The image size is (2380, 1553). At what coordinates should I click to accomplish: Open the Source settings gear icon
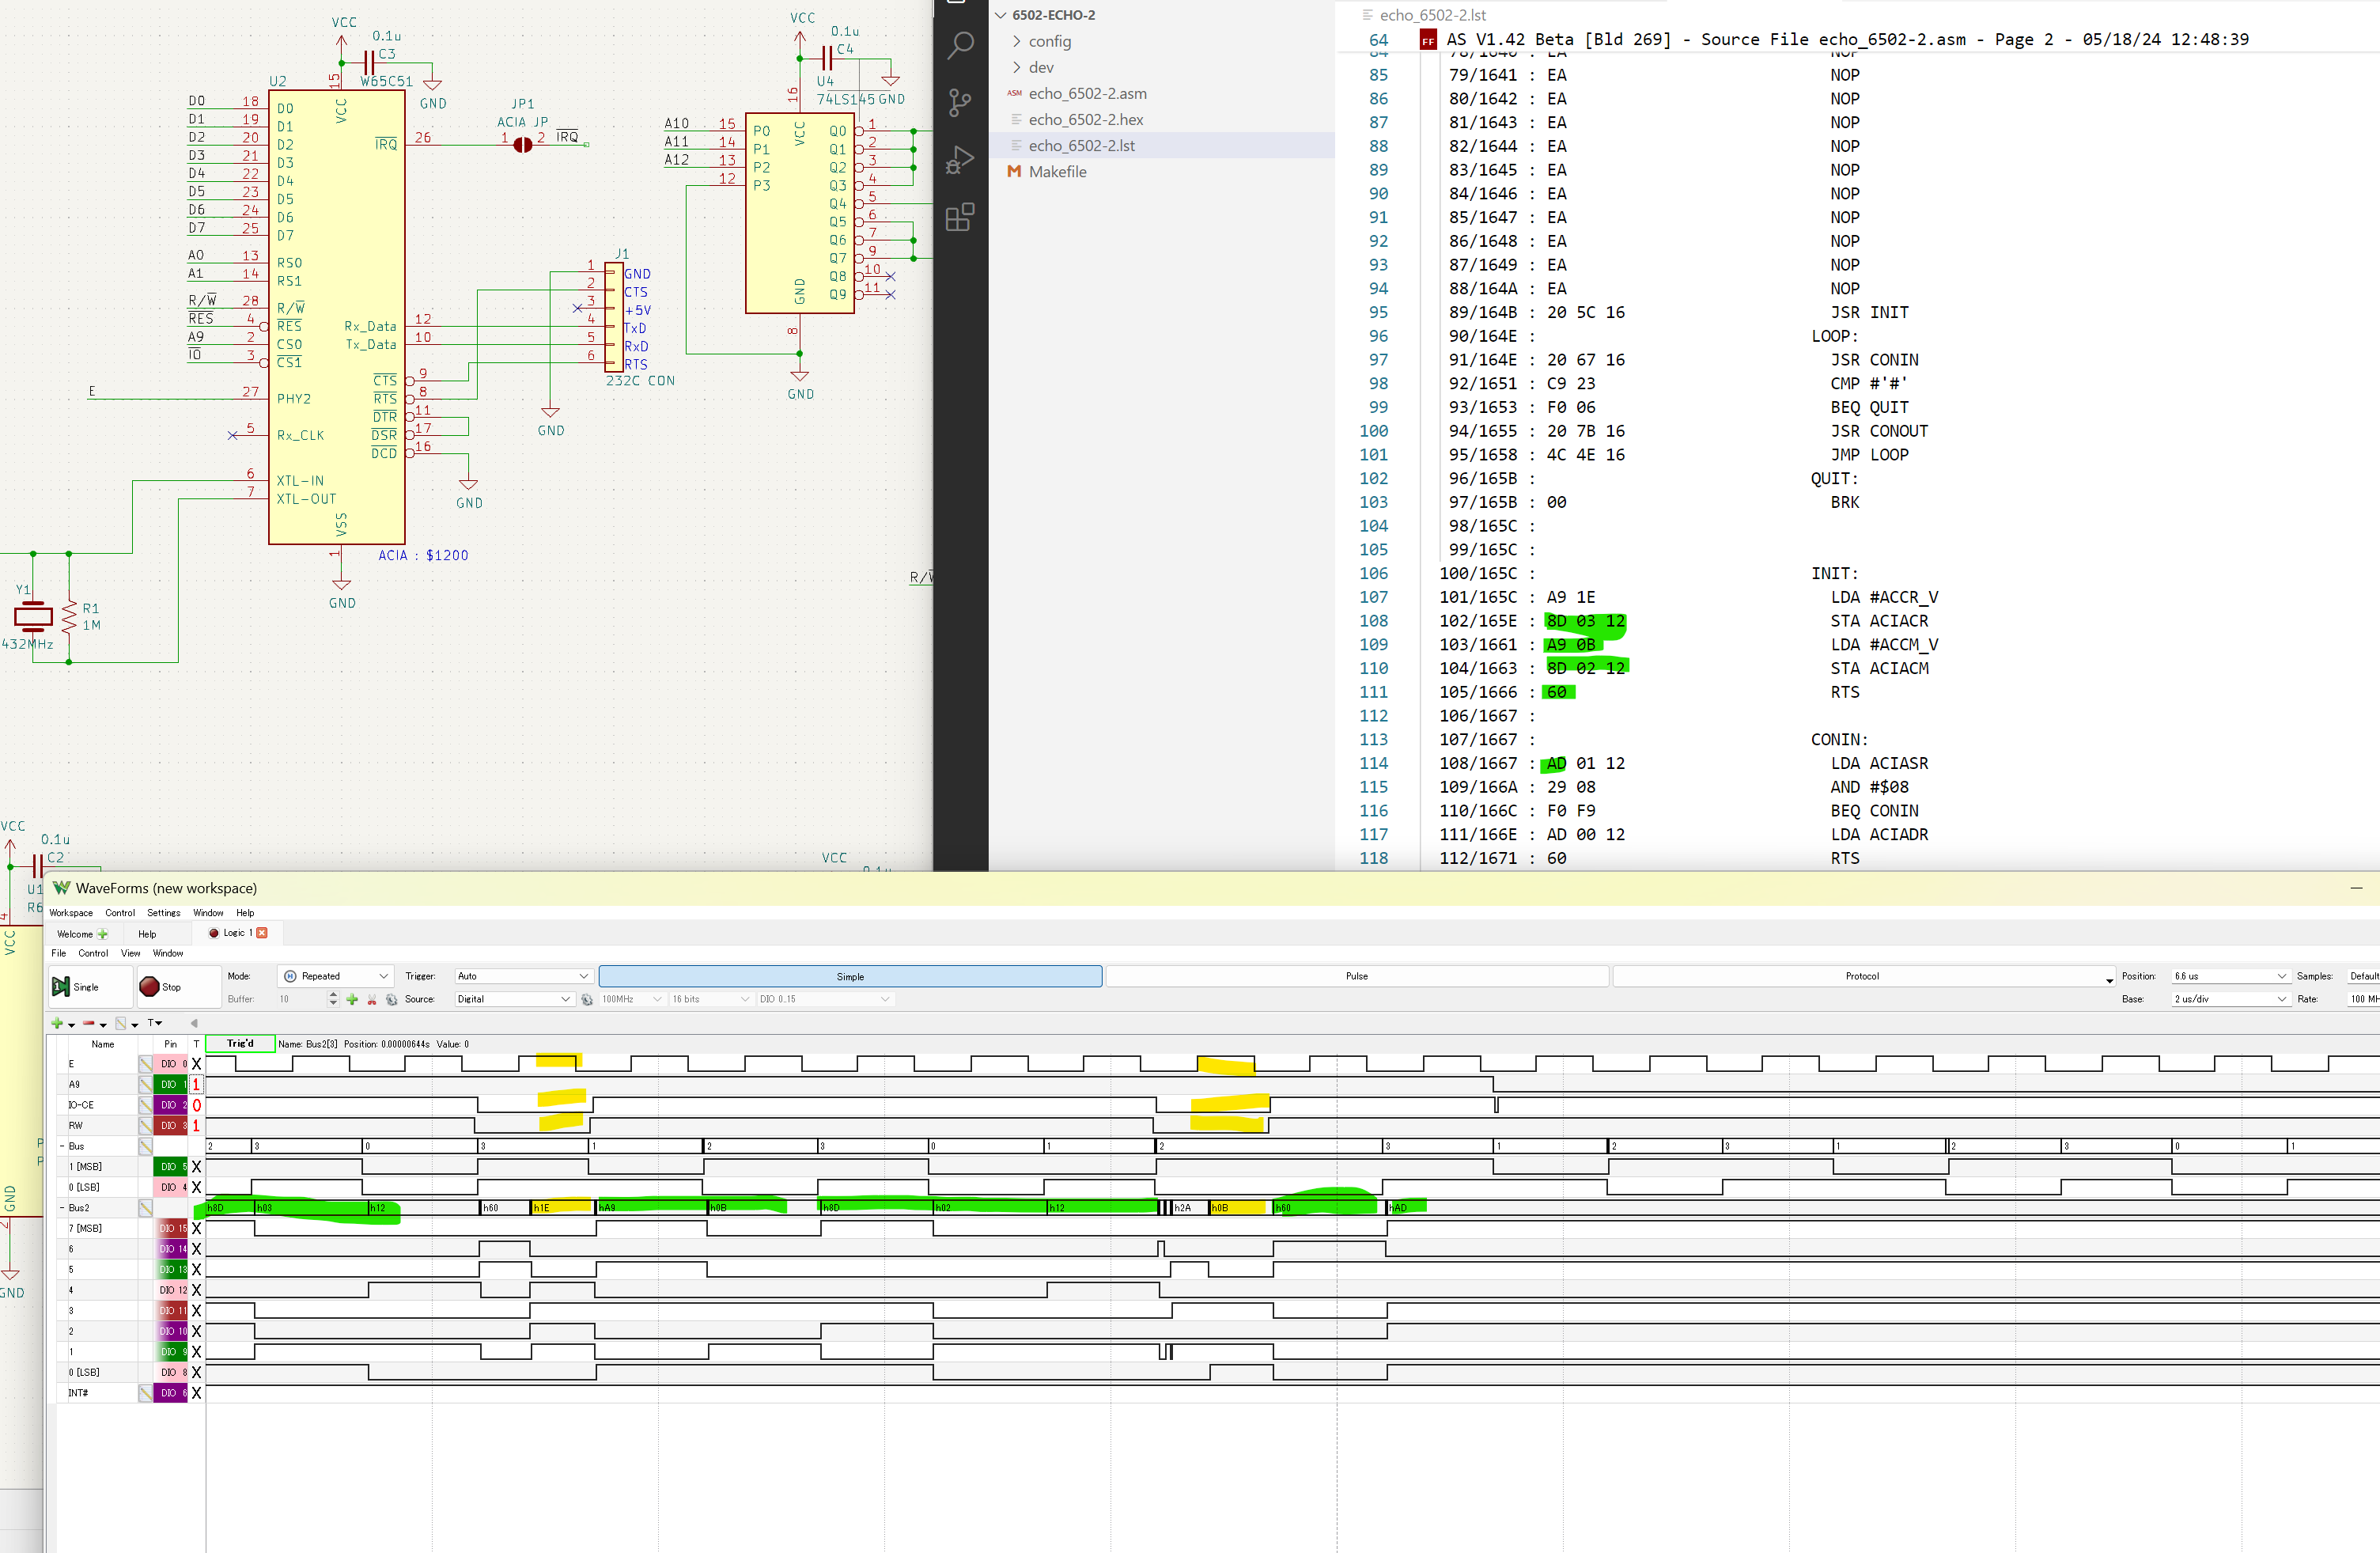click(587, 999)
